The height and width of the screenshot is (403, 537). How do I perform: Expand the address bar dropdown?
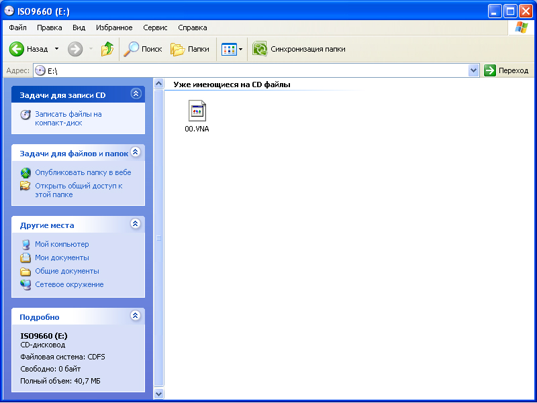click(x=473, y=70)
